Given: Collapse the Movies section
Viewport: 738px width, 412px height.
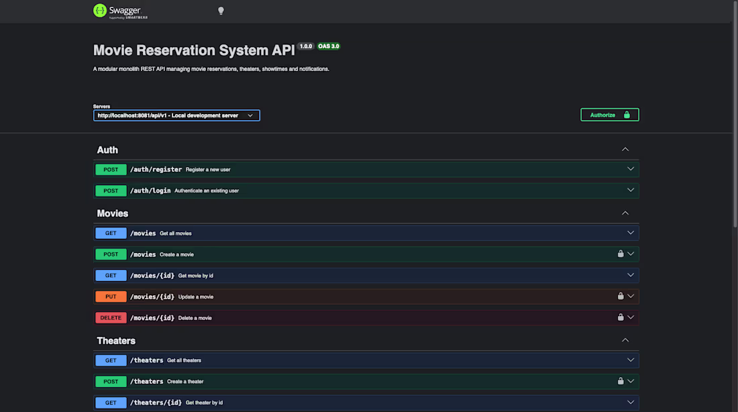Looking at the screenshot, I should [625, 213].
